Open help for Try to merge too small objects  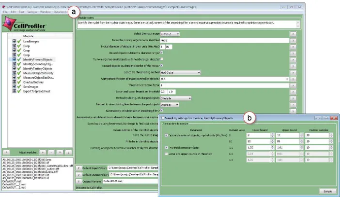click(293, 60)
